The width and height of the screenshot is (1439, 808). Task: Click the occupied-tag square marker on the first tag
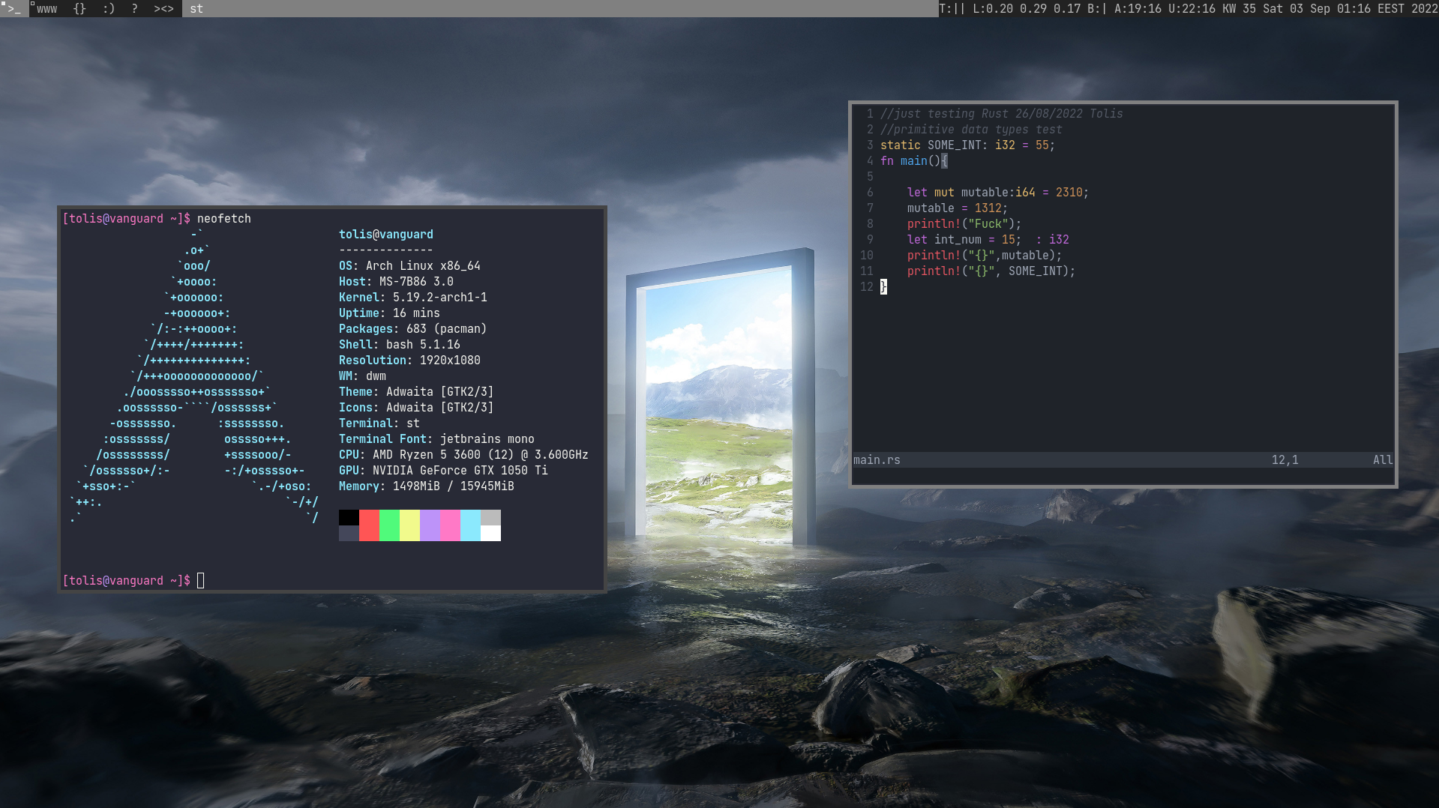coord(4,3)
